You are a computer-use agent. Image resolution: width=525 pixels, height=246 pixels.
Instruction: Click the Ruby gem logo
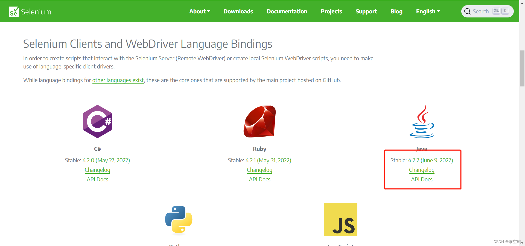coord(259,121)
